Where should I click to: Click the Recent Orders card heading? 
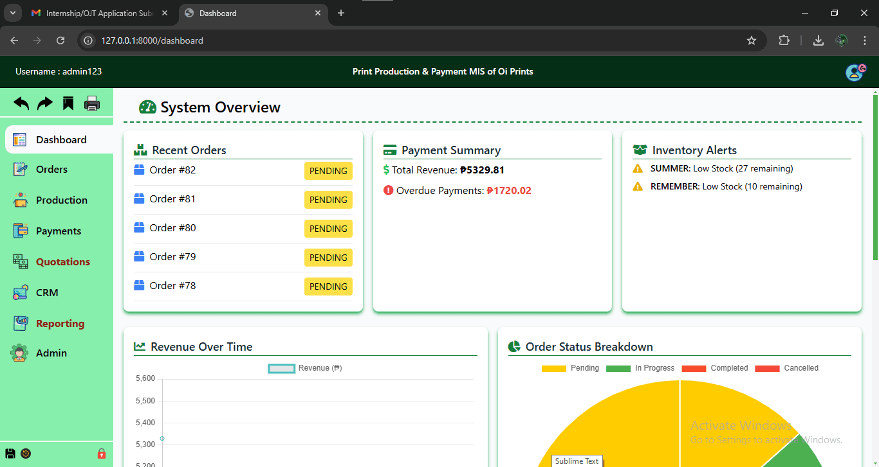[x=189, y=150]
